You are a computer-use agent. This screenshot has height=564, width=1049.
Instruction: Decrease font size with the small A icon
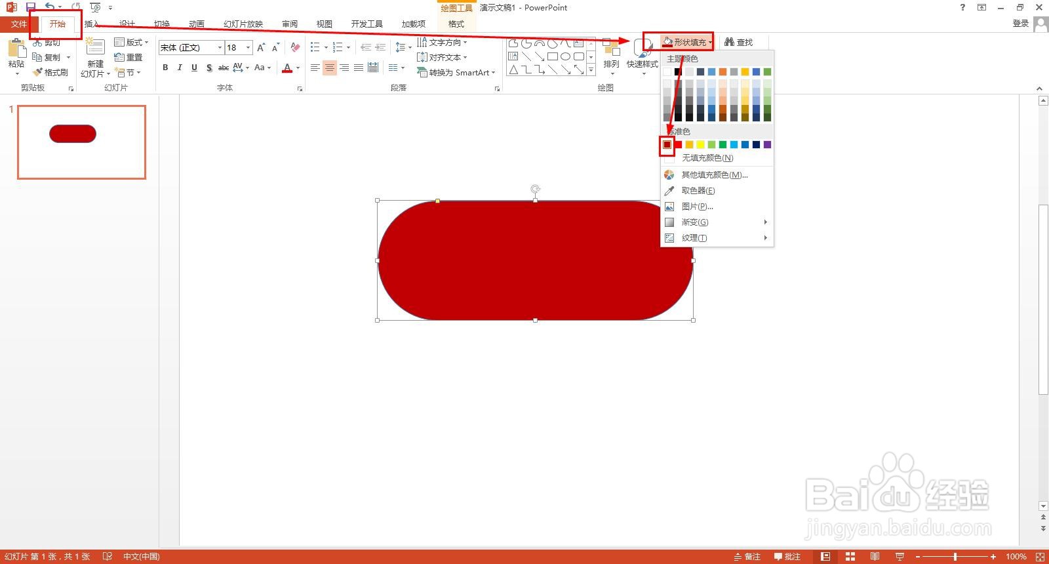click(275, 47)
